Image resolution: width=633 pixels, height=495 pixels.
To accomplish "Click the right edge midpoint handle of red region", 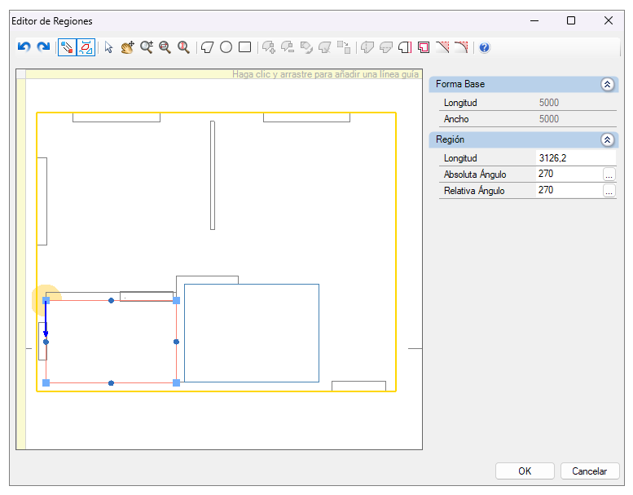I will point(177,342).
